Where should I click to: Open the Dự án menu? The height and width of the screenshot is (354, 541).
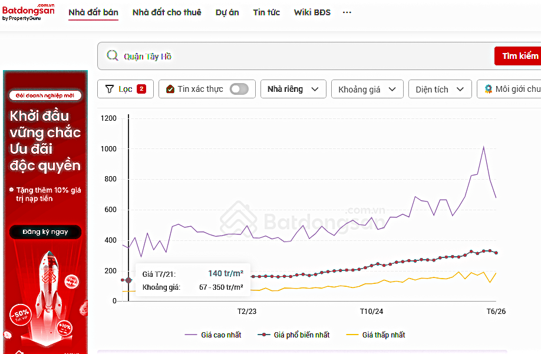pos(227,12)
